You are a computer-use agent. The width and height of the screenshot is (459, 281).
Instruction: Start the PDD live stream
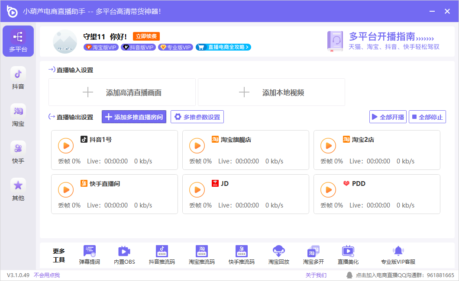click(328, 190)
